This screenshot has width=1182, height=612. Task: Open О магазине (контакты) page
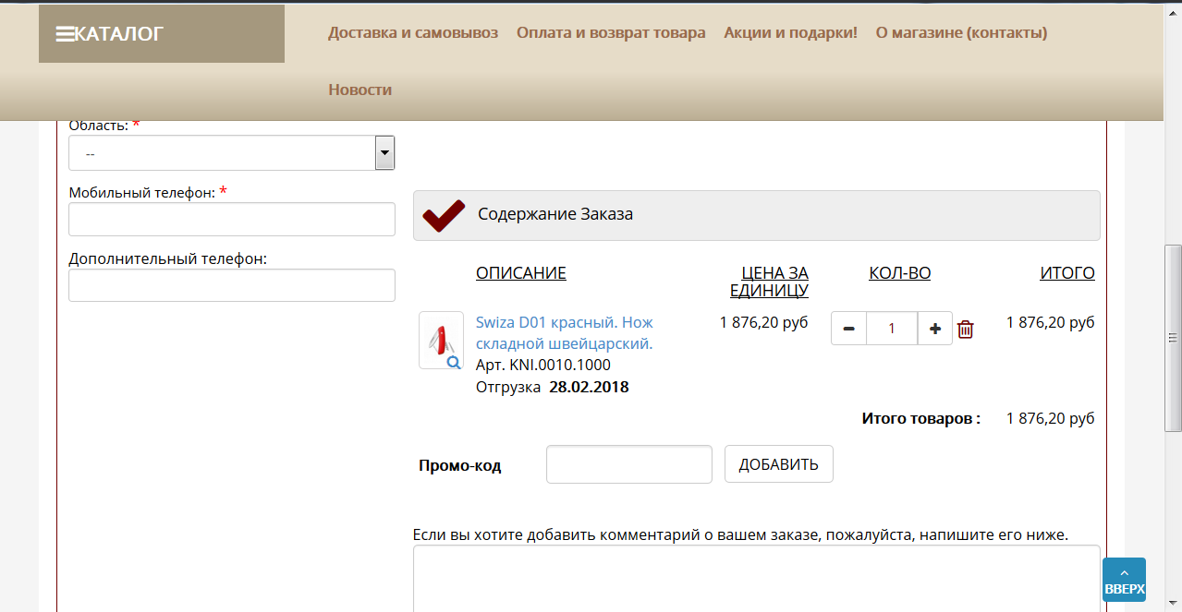pyautogui.click(x=961, y=33)
